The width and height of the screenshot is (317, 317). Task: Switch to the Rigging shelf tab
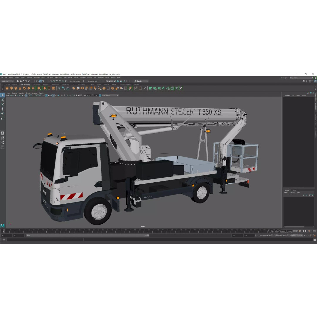(46, 85)
